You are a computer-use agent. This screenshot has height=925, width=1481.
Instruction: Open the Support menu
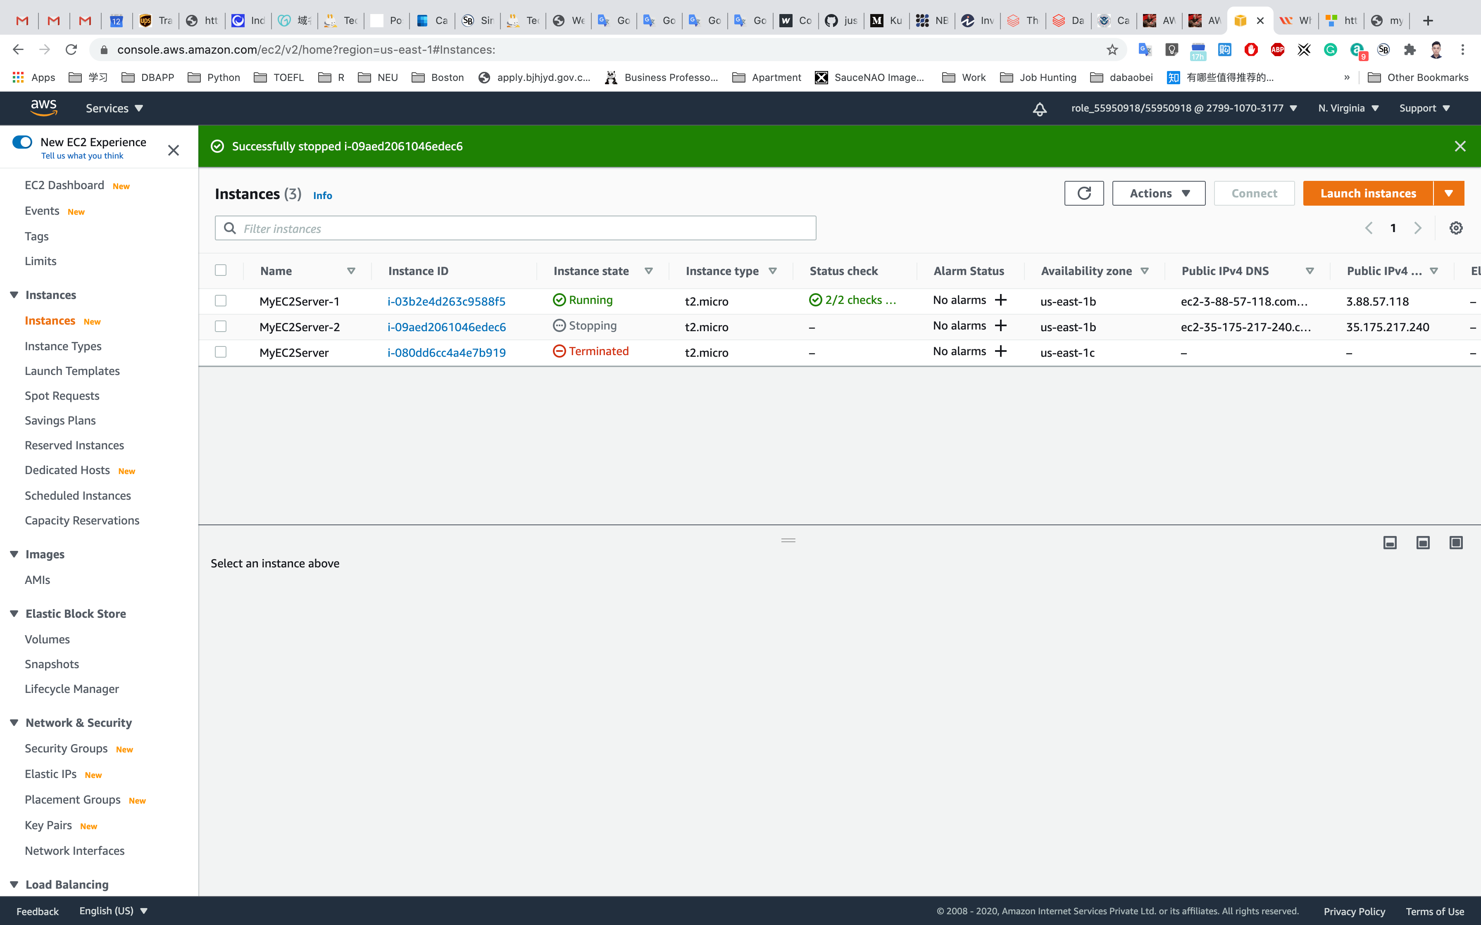coord(1424,108)
